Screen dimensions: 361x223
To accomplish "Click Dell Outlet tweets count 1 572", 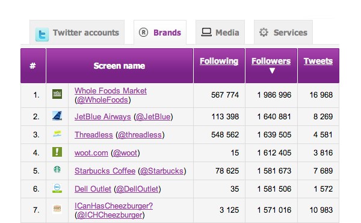I will (323, 189).
